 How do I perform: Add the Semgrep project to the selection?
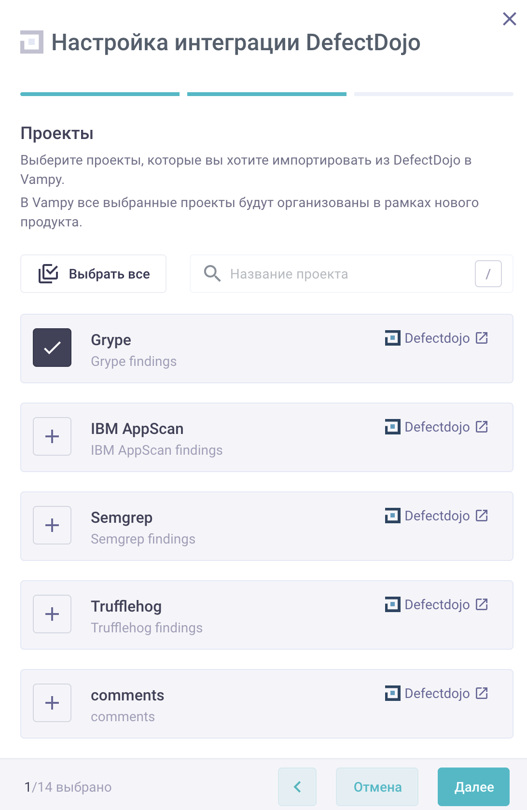click(x=52, y=525)
